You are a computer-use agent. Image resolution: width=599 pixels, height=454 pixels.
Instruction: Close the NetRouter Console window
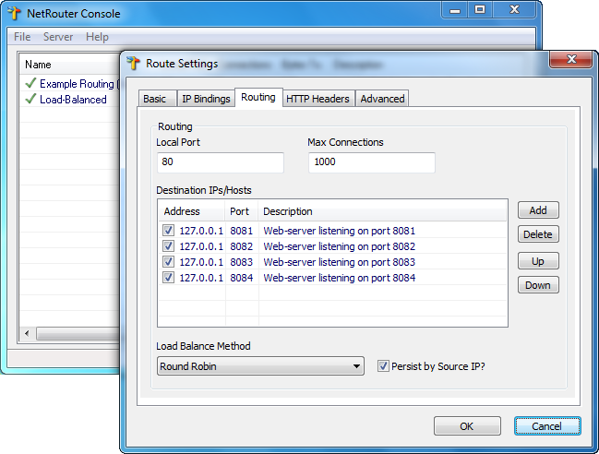(515, 9)
